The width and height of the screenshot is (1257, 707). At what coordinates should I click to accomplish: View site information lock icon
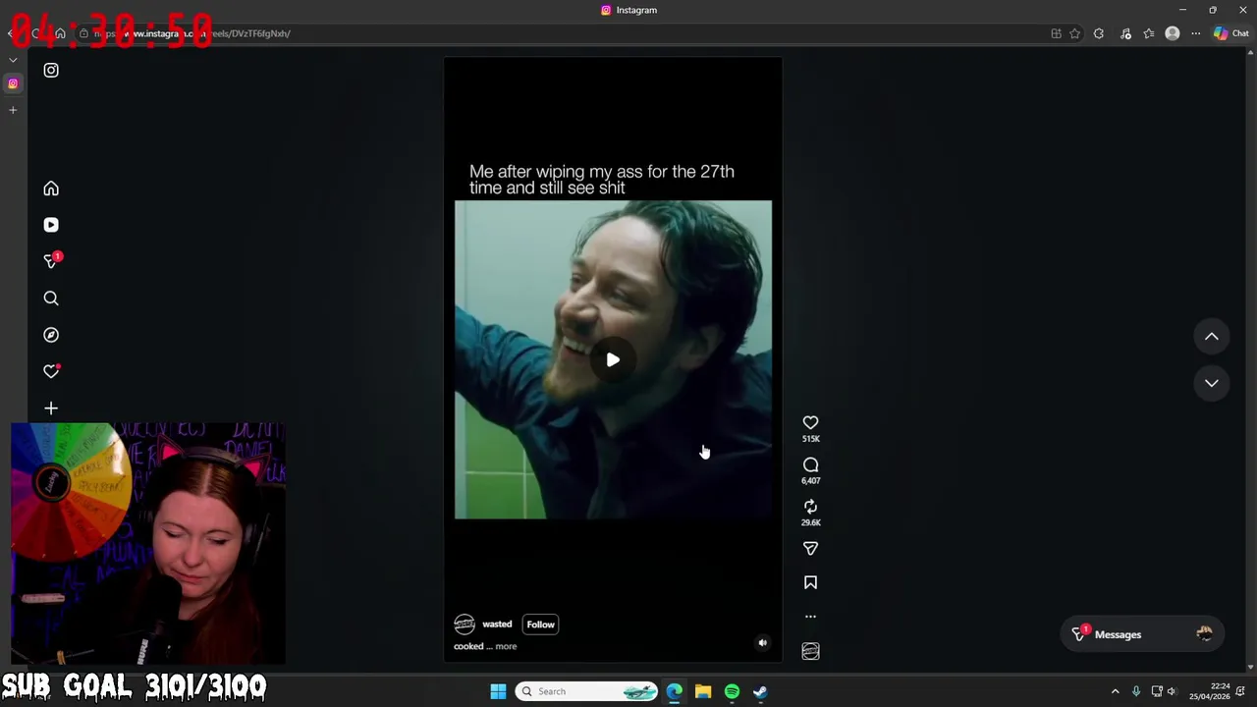tap(83, 33)
